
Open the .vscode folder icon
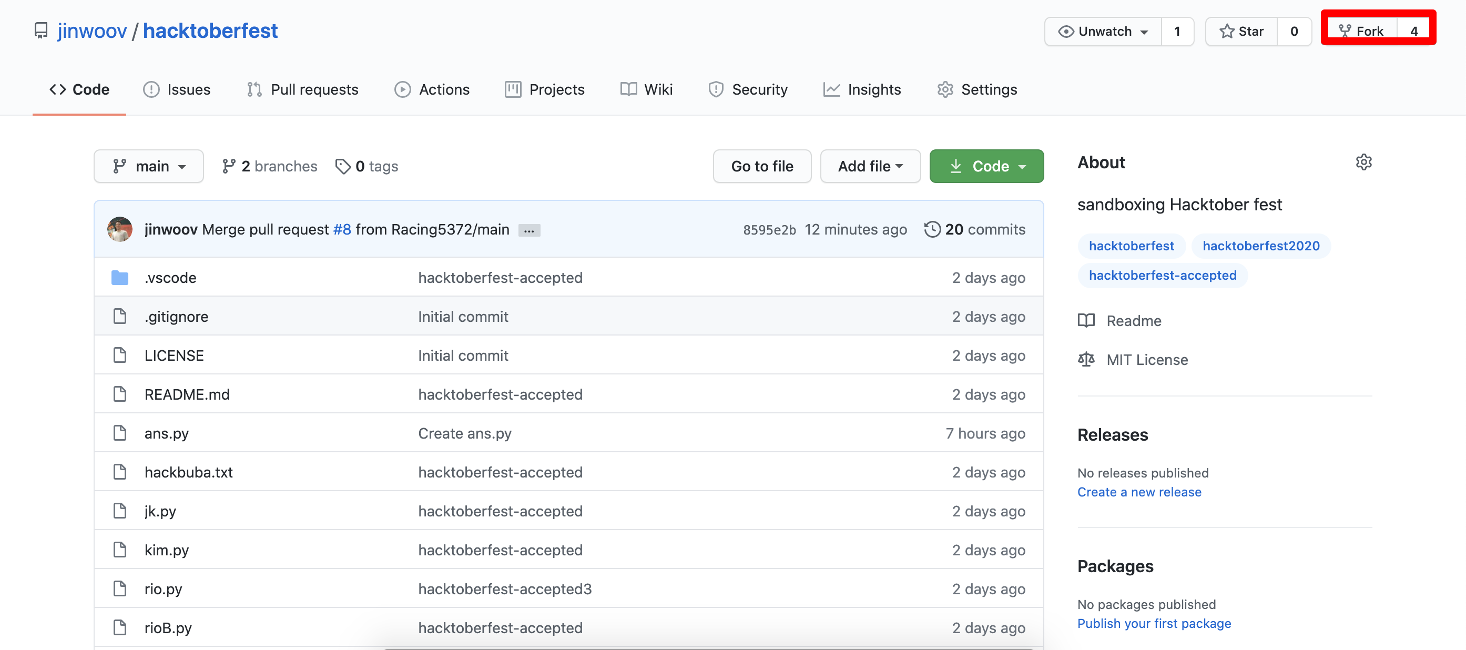pos(119,278)
